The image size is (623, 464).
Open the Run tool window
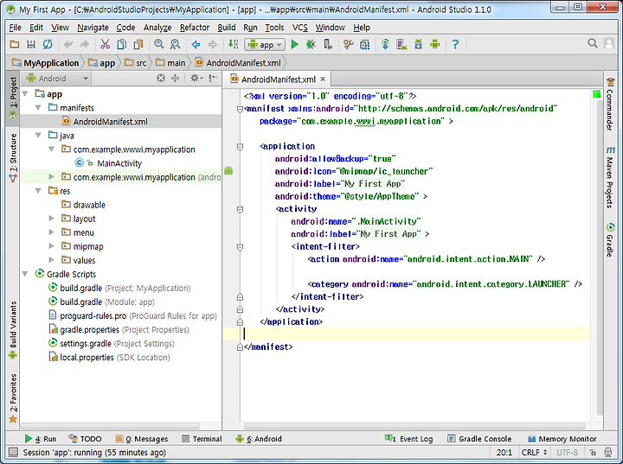tap(41, 439)
